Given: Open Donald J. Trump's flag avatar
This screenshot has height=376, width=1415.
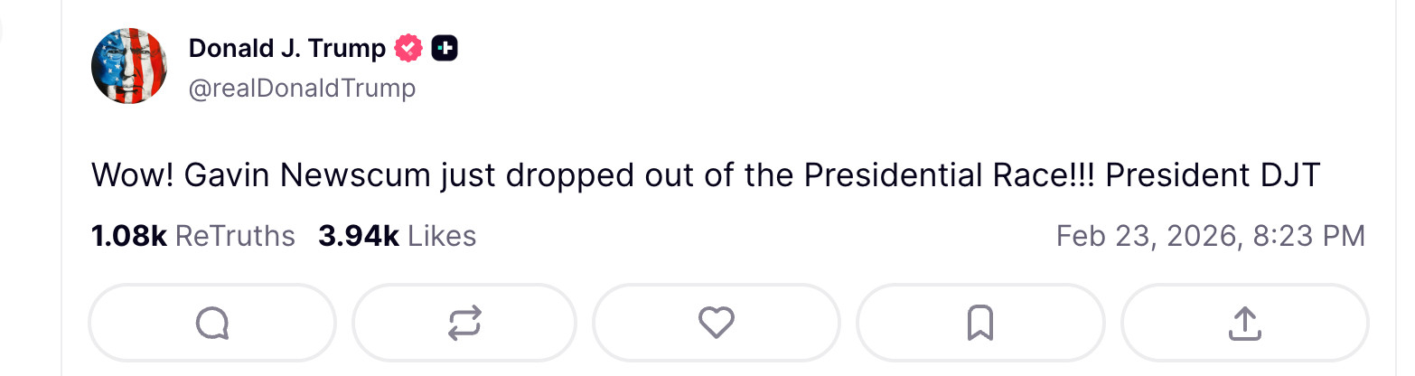Looking at the screenshot, I should (129, 65).
